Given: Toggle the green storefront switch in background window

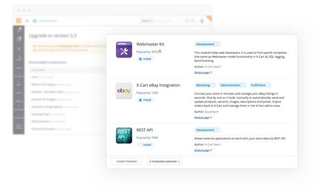Looking at the screenshot, I should pos(35,21).
